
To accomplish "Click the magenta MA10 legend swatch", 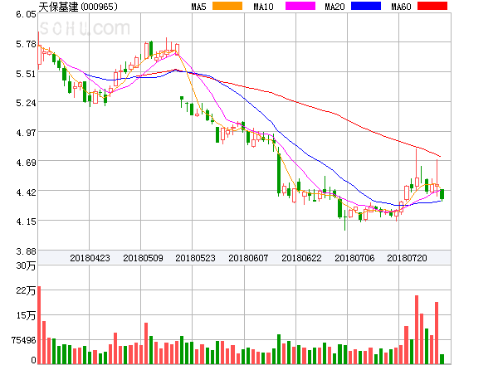I will [x=300, y=6].
